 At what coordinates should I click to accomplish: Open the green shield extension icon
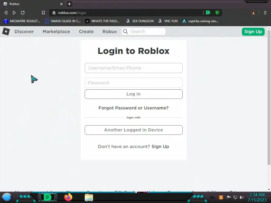pos(217,12)
